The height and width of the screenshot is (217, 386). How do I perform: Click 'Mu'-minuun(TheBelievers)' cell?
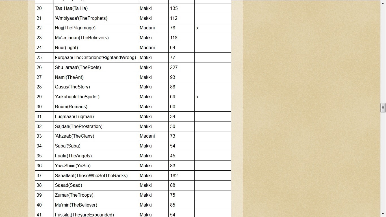(x=96, y=38)
